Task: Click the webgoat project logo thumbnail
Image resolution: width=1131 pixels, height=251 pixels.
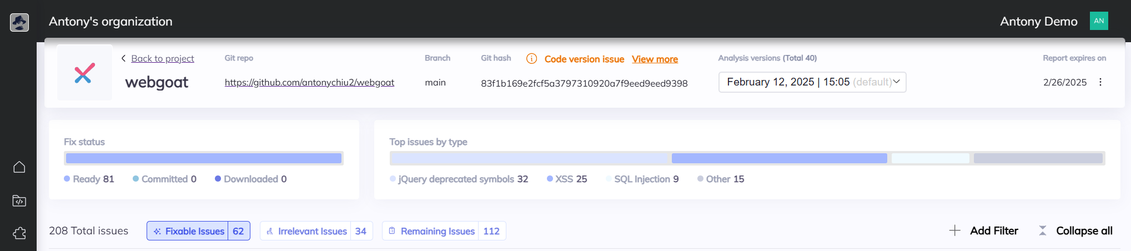Action: tap(84, 73)
